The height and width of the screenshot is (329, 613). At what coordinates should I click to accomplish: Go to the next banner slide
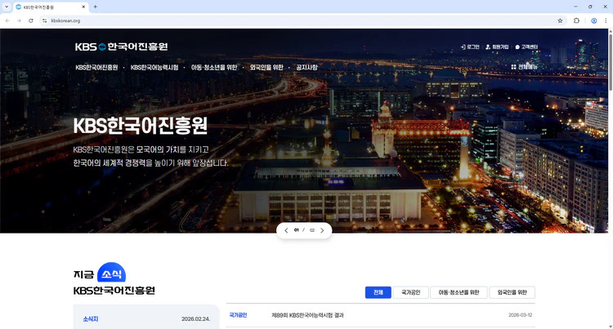coord(322,230)
